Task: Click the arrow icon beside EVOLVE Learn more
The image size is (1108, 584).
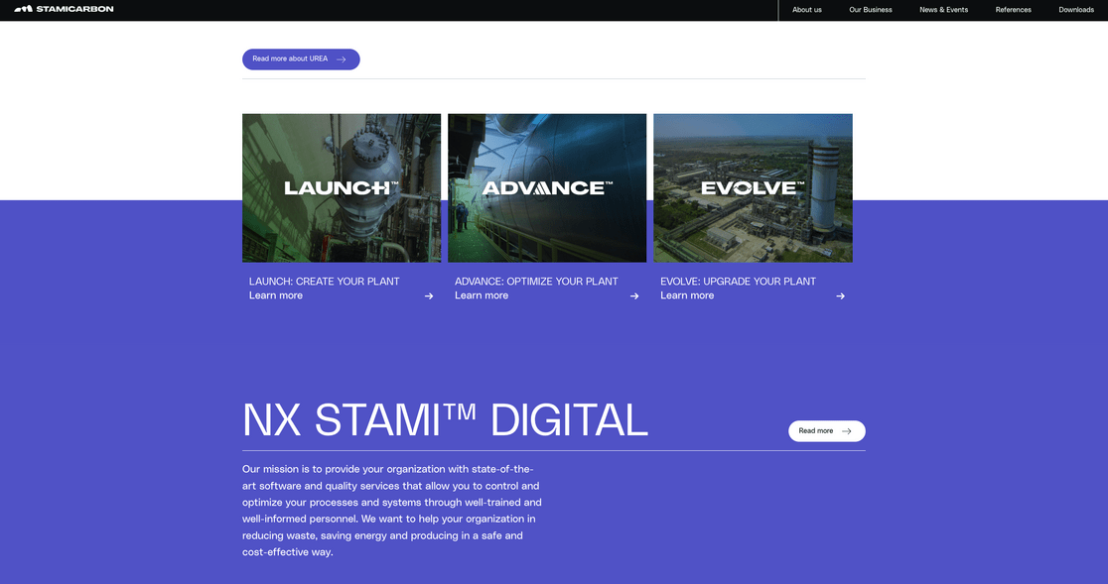Action: [840, 296]
